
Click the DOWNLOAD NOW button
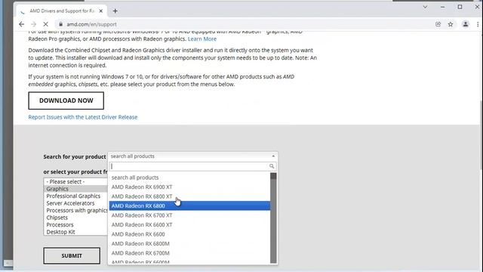point(66,100)
